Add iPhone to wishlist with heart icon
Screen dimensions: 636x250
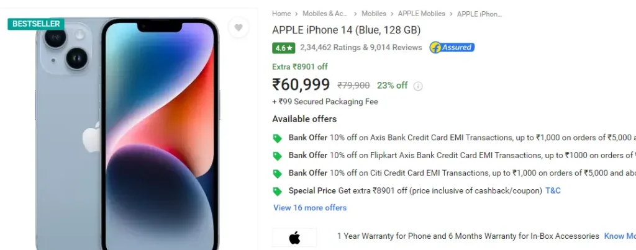click(238, 27)
